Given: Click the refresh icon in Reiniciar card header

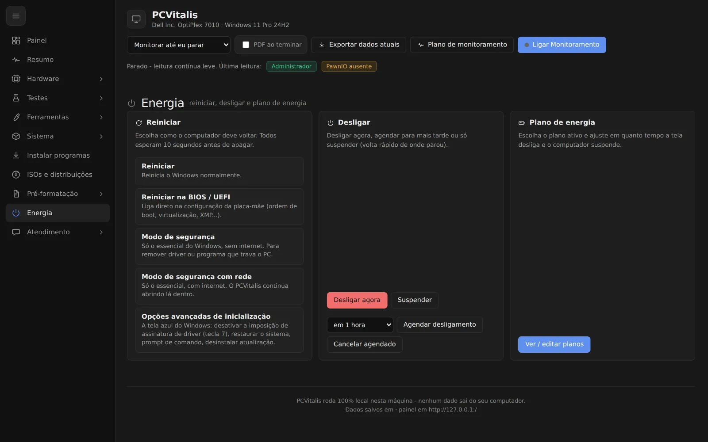Looking at the screenshot, I should pos(139,123).
